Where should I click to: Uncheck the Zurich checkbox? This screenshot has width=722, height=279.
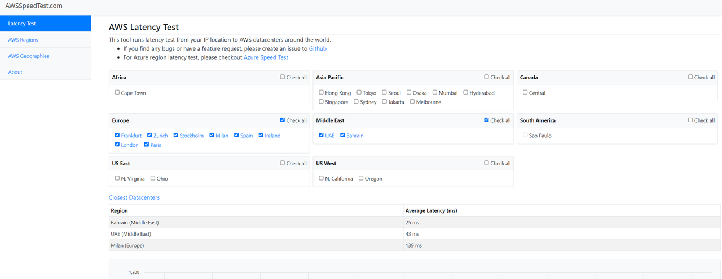(x=150, y=135)
